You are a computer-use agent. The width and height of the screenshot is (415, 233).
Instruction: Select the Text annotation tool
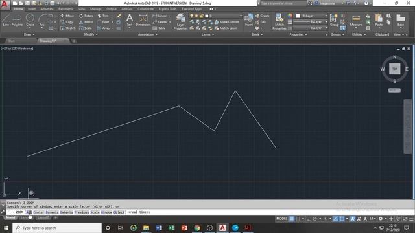130,20
